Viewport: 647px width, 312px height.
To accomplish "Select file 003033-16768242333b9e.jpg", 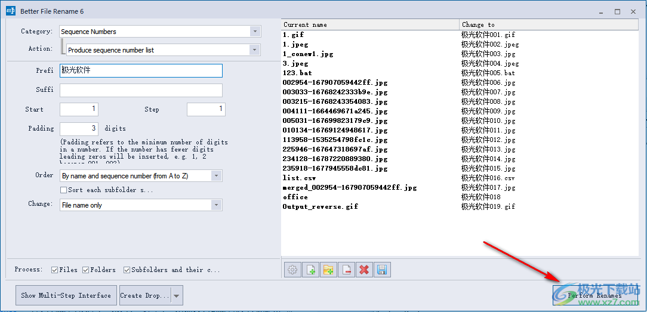I will [x=335, y=92].
